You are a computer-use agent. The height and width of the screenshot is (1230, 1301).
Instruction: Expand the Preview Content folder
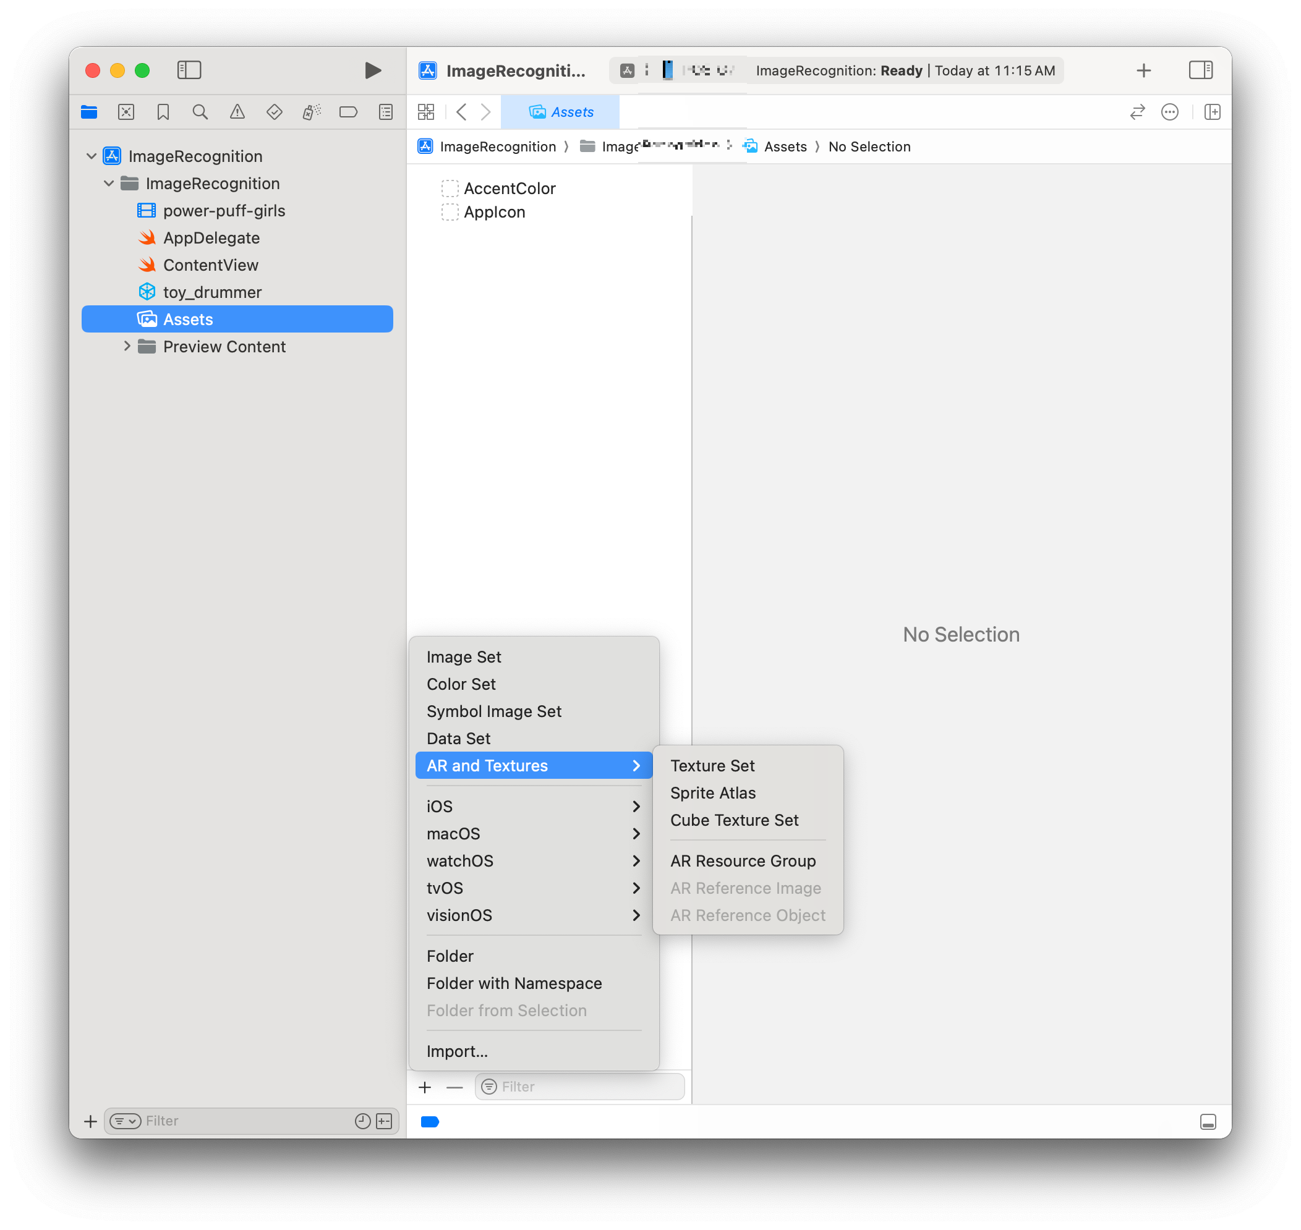(x=127, y=346)
